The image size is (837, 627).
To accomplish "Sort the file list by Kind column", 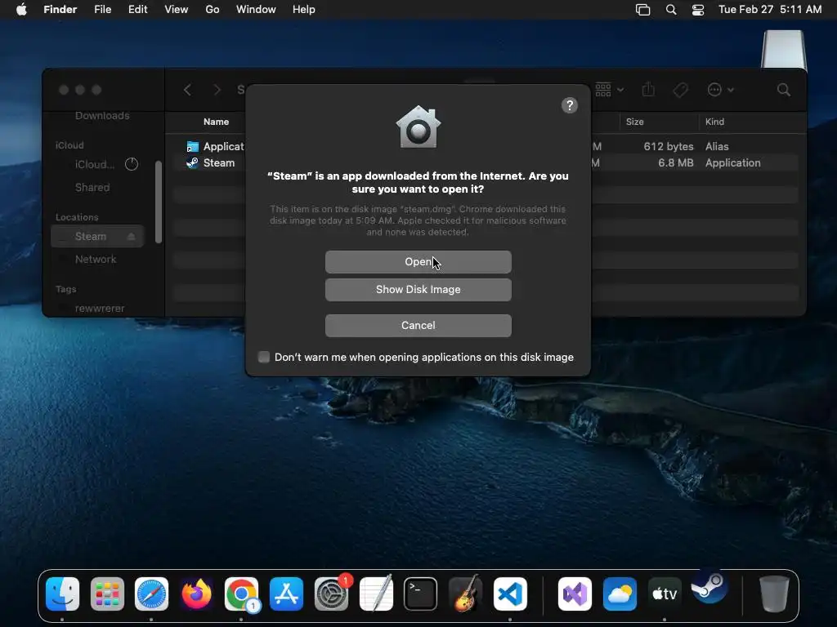I will click(714, 122).
